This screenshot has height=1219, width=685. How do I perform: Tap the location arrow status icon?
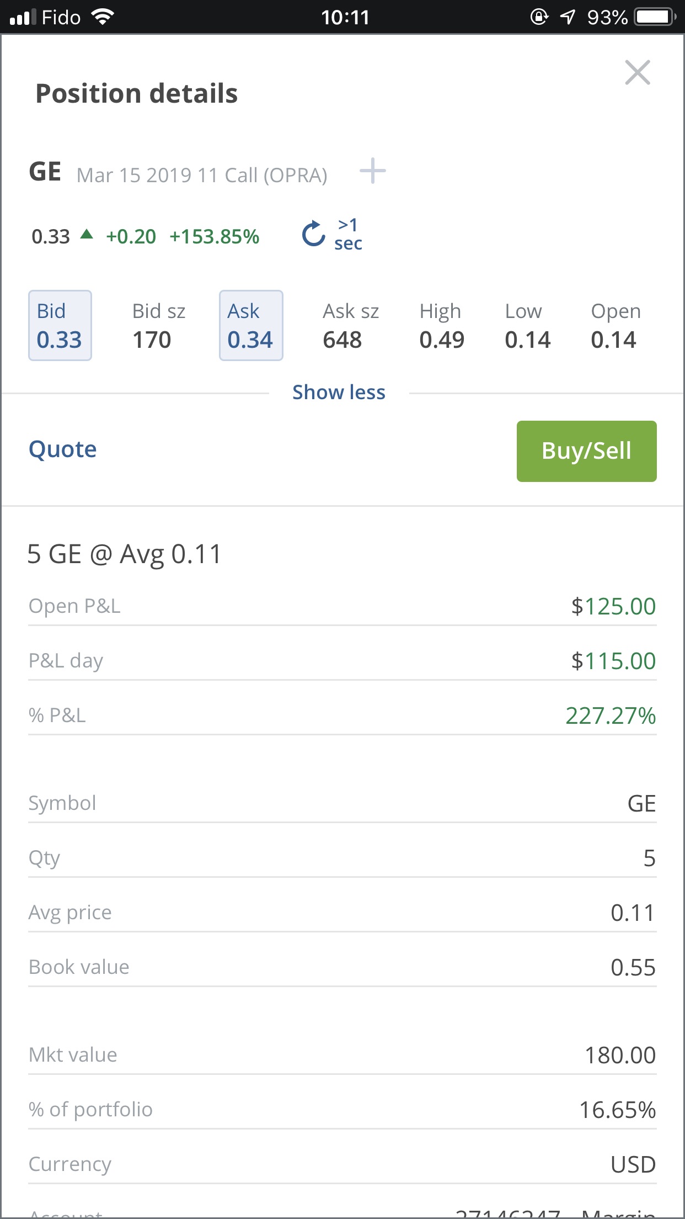pos(568,17)
